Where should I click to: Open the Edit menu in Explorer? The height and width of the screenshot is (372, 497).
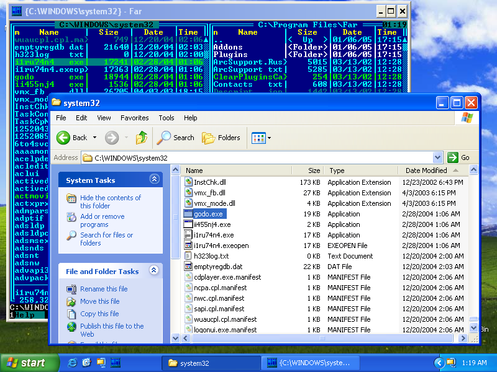(81, 118)
